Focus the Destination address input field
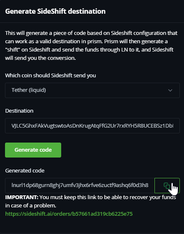184x234 pixels. pos(92,126)
